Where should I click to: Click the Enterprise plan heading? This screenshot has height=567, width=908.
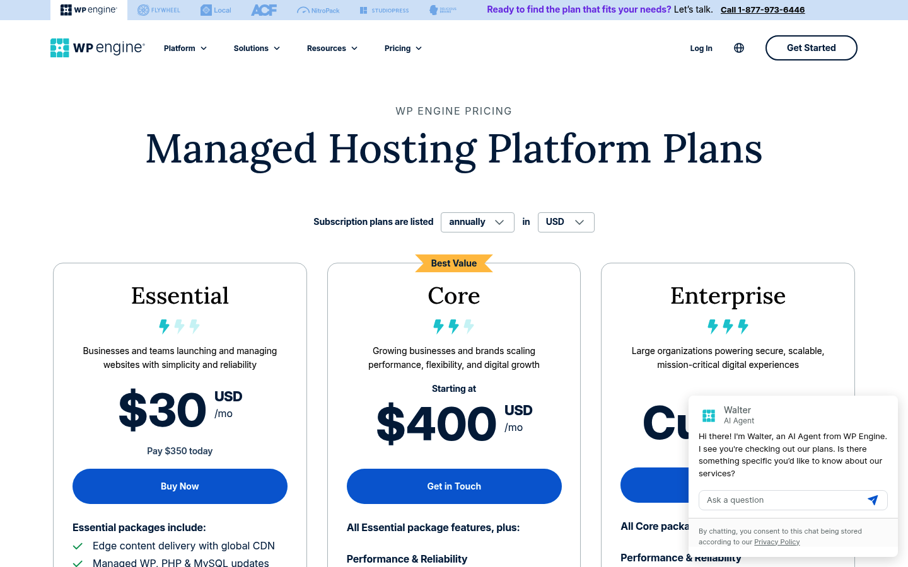pos(728,295)
